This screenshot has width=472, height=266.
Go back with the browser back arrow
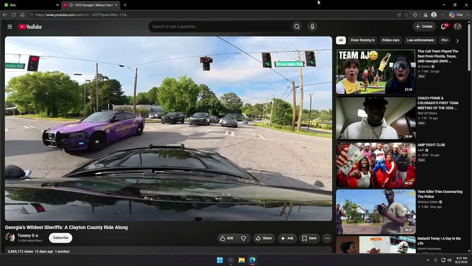[5, 15]
